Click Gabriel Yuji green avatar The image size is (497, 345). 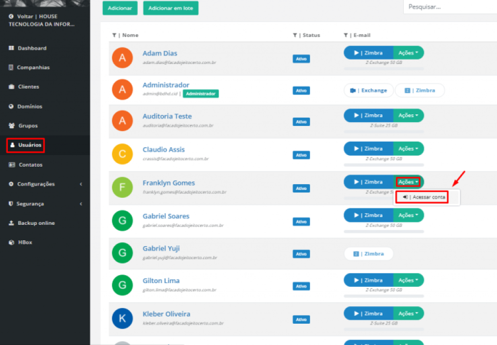tap(122, 253)
